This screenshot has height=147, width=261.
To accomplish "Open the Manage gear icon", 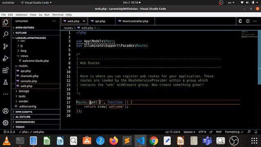I will point(5,123).
